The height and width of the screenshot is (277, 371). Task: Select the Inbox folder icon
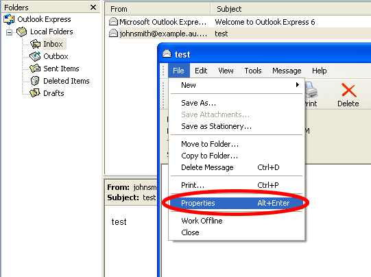coord(35,44)
